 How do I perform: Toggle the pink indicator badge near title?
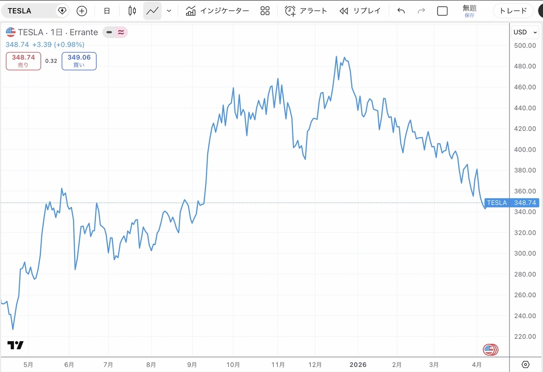pyautogui.click(x=121, y=32)
